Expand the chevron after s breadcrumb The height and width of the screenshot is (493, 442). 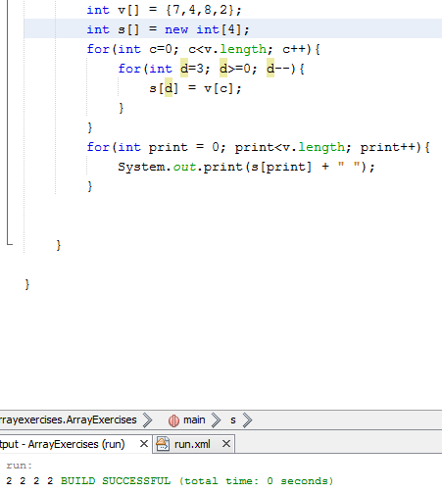click(247, 420)
